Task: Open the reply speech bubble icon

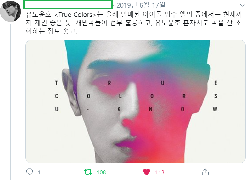Action: point(30,172)
